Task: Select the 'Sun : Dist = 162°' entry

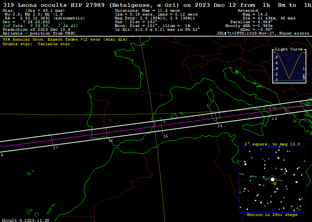Action: click(136, 22)
